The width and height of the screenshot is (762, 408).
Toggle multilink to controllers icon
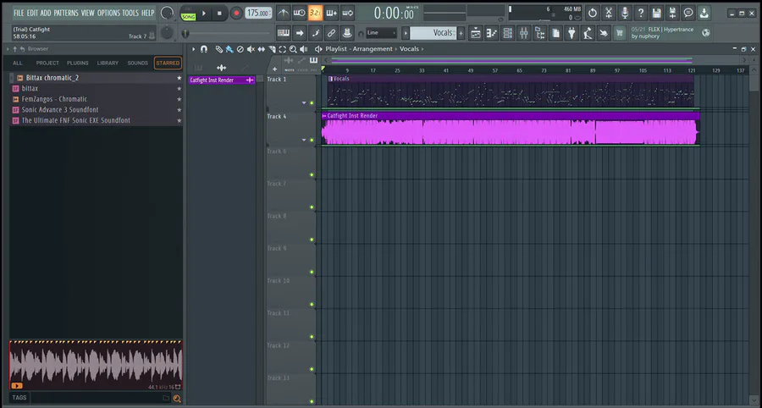pyautogui.click(x=347, y=33)
